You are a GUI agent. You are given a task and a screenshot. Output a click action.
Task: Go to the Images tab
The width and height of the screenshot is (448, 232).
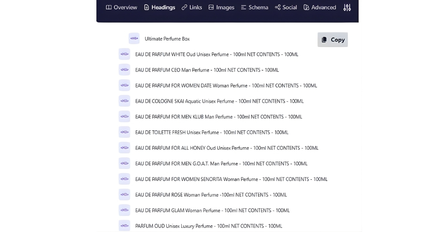221,7
